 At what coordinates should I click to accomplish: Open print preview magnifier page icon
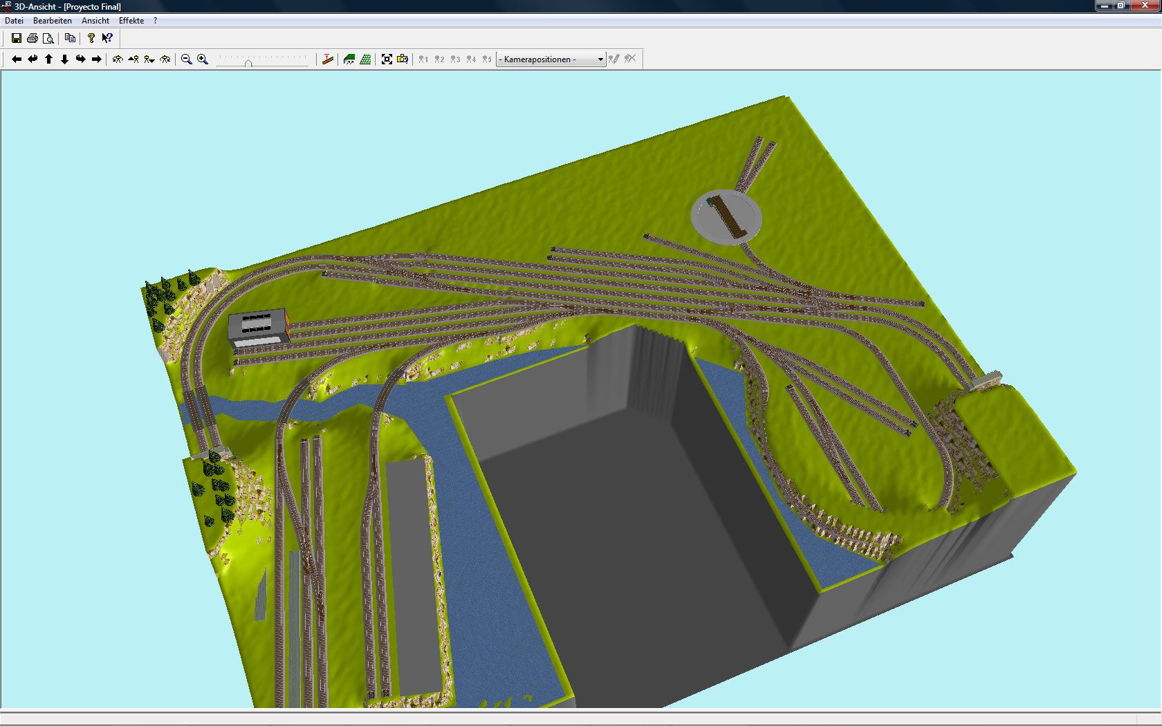pos(48,39)
